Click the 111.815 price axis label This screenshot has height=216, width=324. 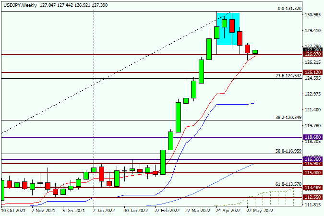tap(313, 205)
